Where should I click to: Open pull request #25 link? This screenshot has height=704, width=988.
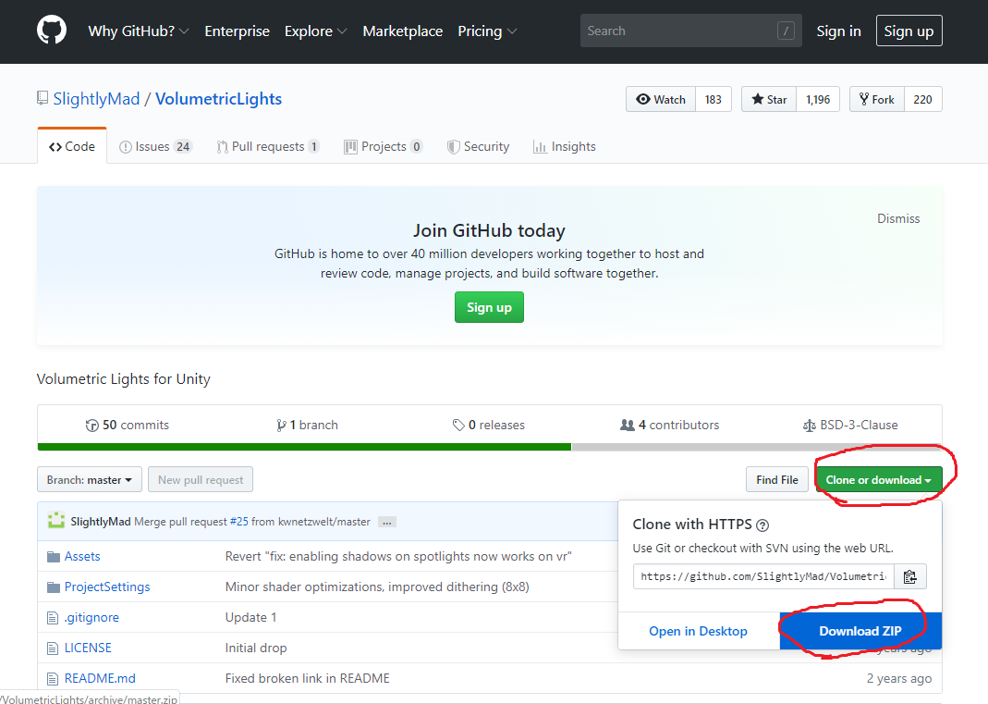pyautogui.click(x=238, y=522)
